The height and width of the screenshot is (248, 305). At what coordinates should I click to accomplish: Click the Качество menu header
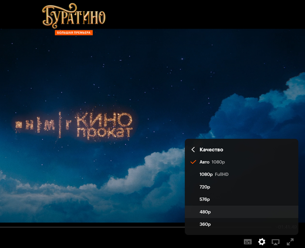coord(211,149)
